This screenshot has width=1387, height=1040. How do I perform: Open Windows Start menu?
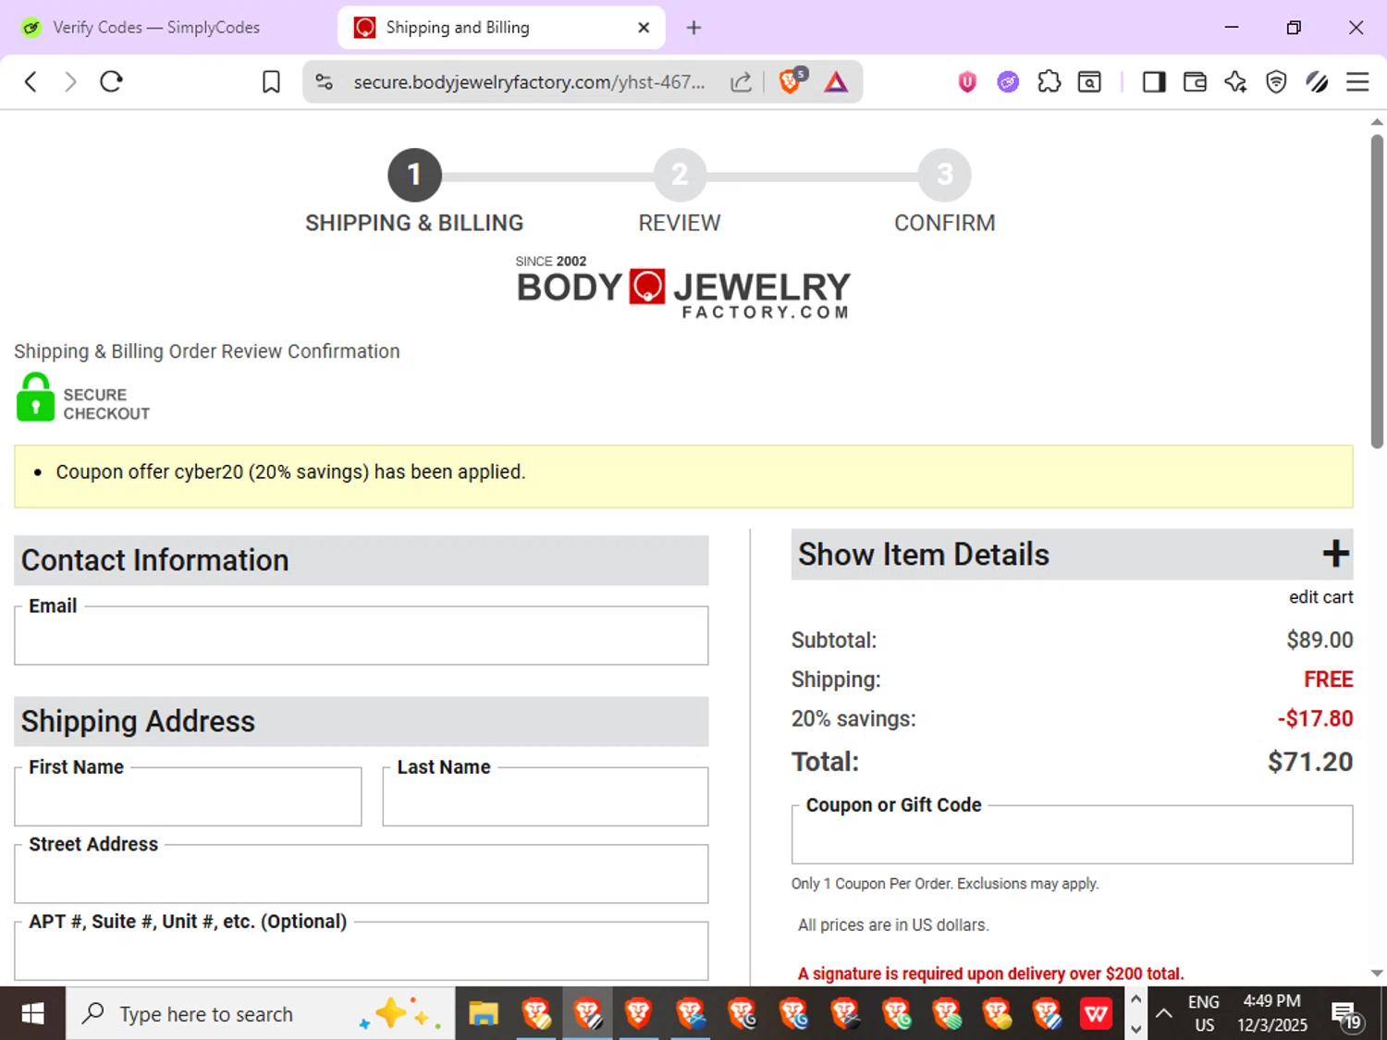click(x=32, y=1014)
